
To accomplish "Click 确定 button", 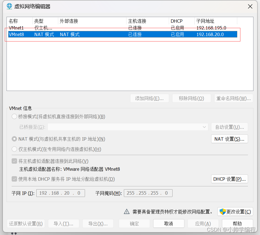I will pyautogui.click(x=134, y=224).
